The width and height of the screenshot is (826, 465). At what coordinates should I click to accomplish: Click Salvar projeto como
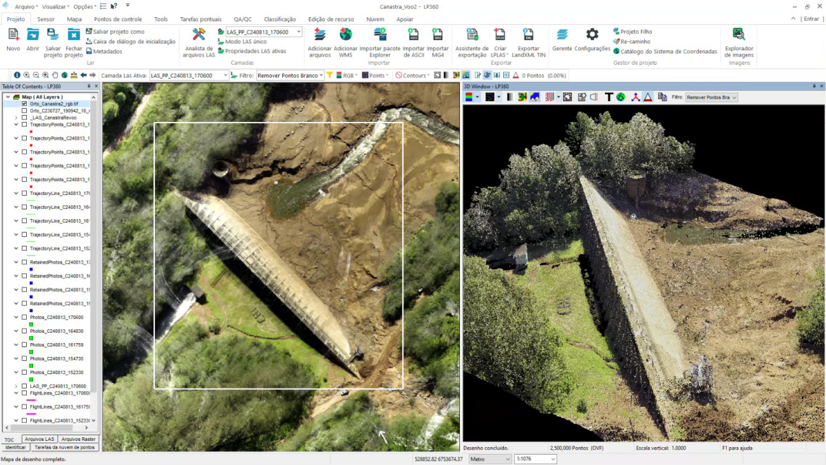coord(117,31)
